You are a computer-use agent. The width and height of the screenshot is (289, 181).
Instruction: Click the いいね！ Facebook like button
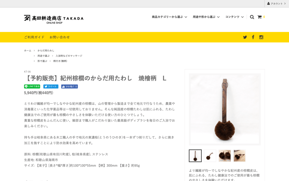(x=69, y=87)
